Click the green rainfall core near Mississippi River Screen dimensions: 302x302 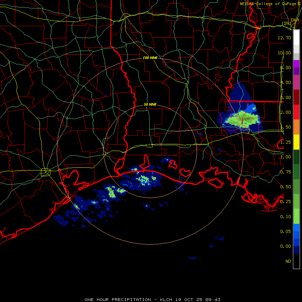coord(242,120)
